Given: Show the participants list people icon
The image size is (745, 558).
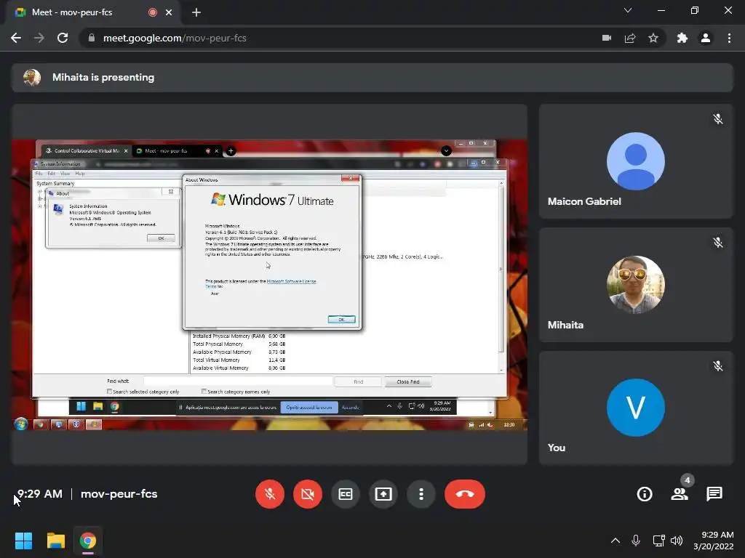Looking at the screenshot, I should click(x=680, y=494).
